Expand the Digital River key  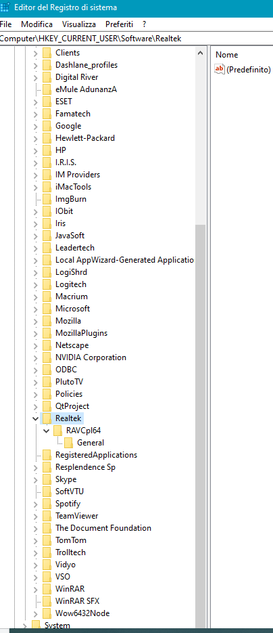[x=35, y=77]
